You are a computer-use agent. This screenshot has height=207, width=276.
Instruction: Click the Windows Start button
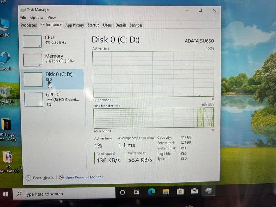click(6, 194)
